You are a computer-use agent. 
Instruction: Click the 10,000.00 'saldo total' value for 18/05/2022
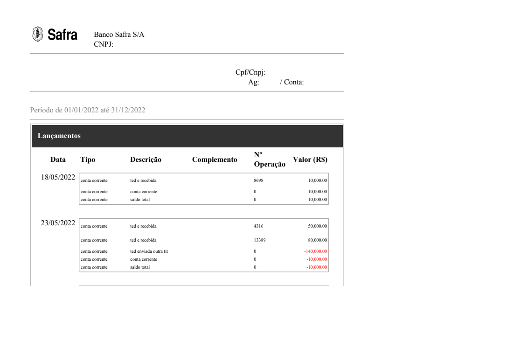[317, 200]
